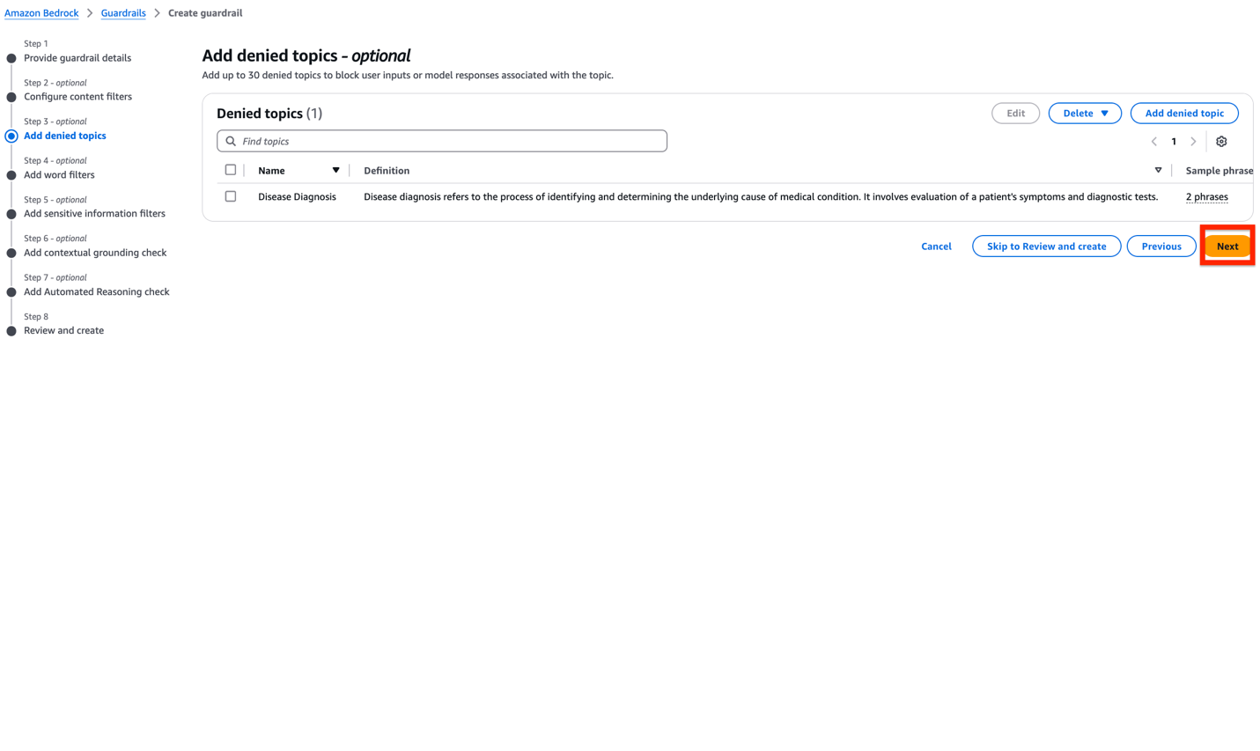Image resolution: width=1260 pixels, height=751 pixels.
Task: Go to next page with right pagination arrow
Action: point(1193,141)
